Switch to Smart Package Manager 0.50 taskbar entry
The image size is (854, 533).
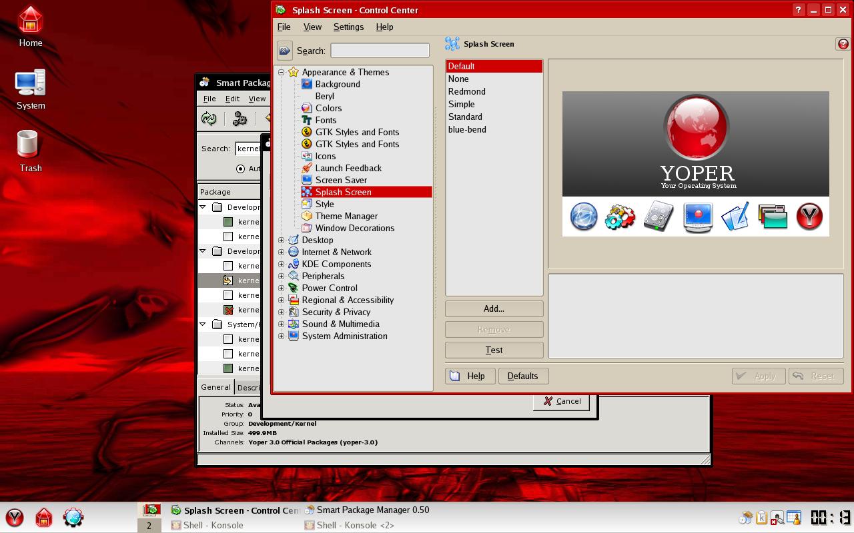pyautogui.click(x=367, y=510)
